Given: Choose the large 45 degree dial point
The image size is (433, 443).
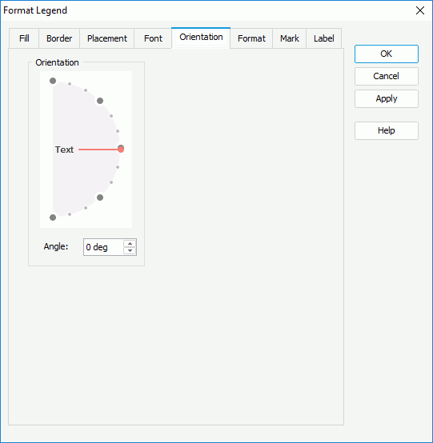Looking at the screenshot, I should (100, 101).
